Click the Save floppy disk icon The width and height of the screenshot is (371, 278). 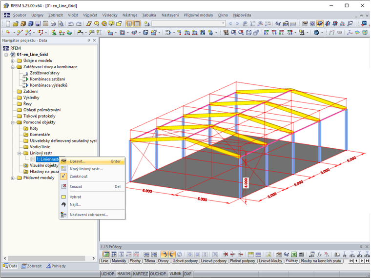[38, 23]
